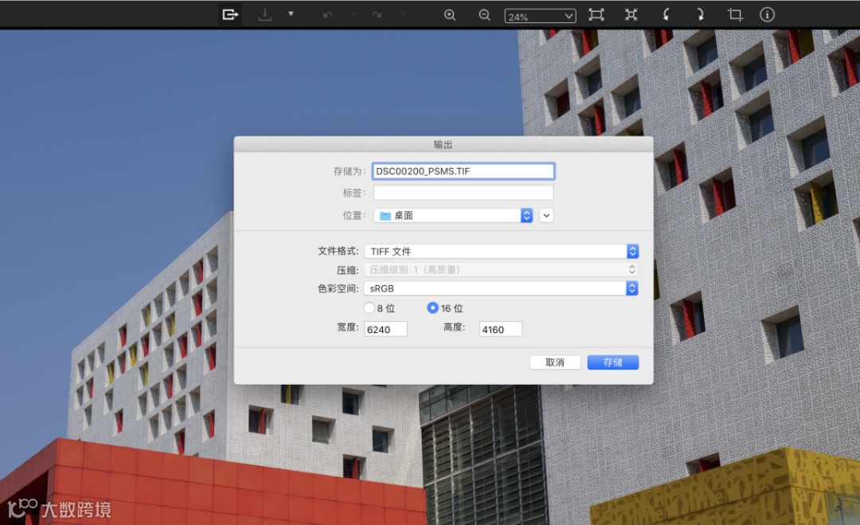Zoom in with magnifier plus icon
The image size is (860, 525).
point(450,15)
